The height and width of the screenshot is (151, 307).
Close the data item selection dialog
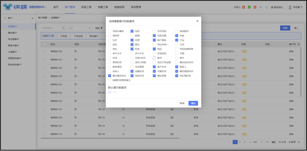(197, 21)
